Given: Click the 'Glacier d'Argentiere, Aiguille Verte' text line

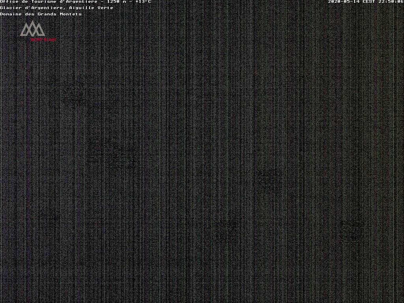Looking at the screenshot, I should pyautogui.click(x=57, y=8).
